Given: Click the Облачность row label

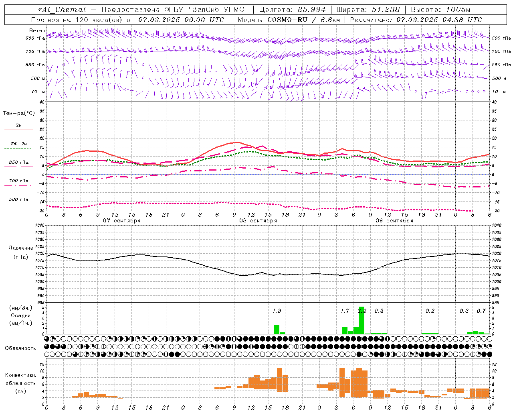Looking at the screenshot, I should pyautogui.click(x=20, y=348).
